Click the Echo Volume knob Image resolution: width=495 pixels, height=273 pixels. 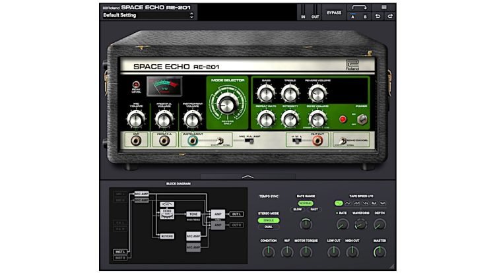pyautogui.click(x=317, y=119)
